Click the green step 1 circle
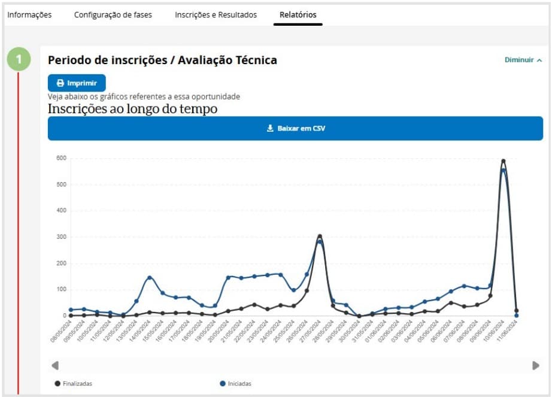The height and width of the screenshot is (397, 552). (19, 59)
